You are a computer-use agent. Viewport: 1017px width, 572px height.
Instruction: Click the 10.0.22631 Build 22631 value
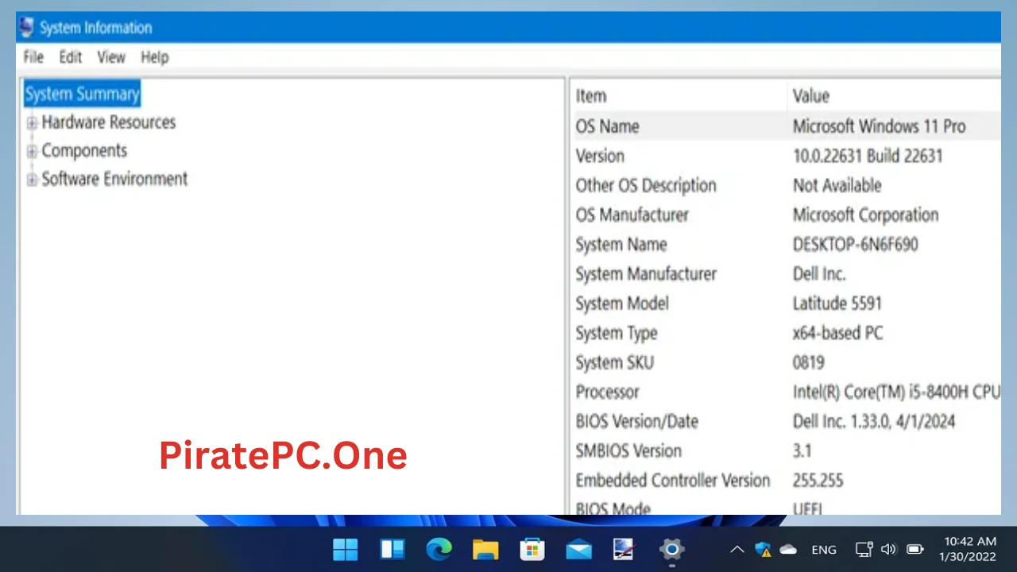pos(868,156)
